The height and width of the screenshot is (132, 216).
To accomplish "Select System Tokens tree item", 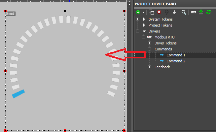I will click(161, 19).
